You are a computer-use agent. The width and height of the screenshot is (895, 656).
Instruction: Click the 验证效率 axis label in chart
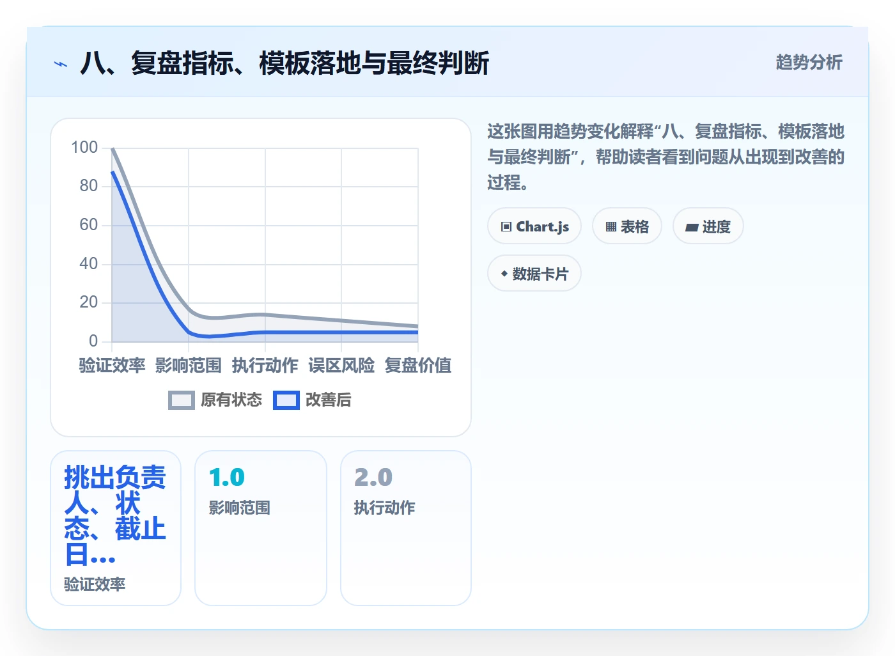(112, 366)
